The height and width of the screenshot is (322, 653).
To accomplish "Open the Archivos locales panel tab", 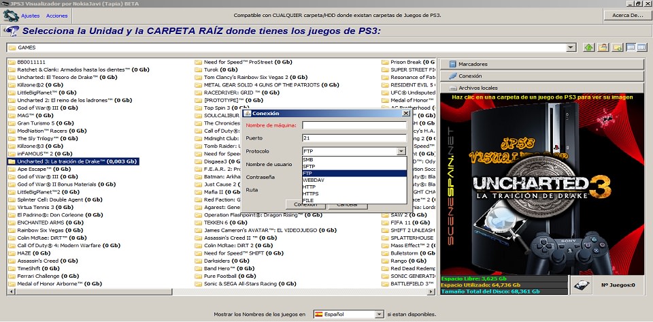I will pos(542,88).
